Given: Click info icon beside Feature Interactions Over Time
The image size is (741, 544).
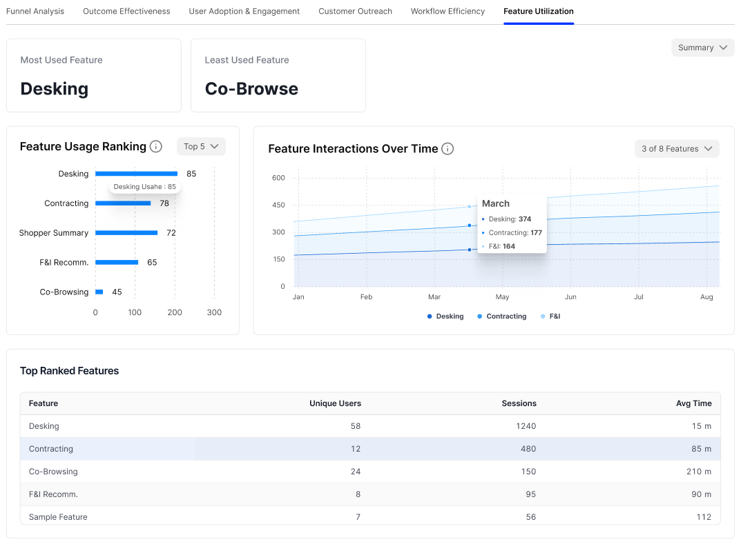Looking at the screenshot, I should click(x=448, y=149).
